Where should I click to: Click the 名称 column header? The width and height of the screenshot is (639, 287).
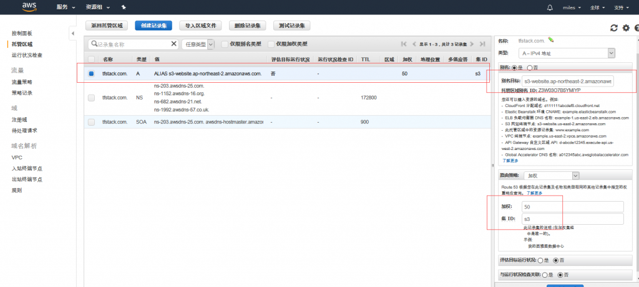[x=107, y=59]
